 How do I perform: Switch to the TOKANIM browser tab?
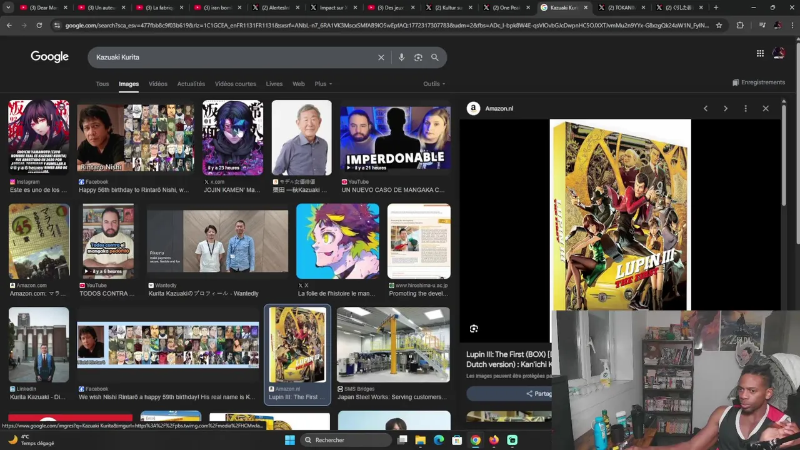621,7
